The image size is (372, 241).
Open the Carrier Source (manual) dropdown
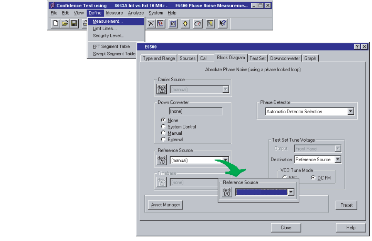click(226, 89)
